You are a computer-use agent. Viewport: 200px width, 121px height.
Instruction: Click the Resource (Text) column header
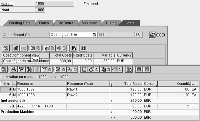[x=88, y=83]
